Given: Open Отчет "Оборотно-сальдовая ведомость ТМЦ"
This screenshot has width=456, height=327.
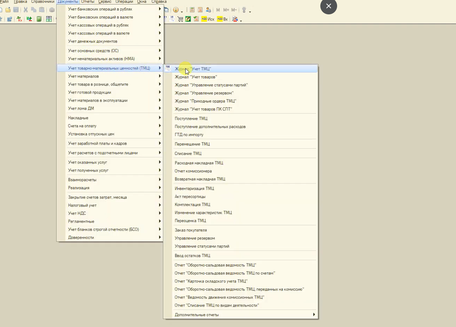Looking at the screenshot, I should pyautogui.click(x=241, y=265).
